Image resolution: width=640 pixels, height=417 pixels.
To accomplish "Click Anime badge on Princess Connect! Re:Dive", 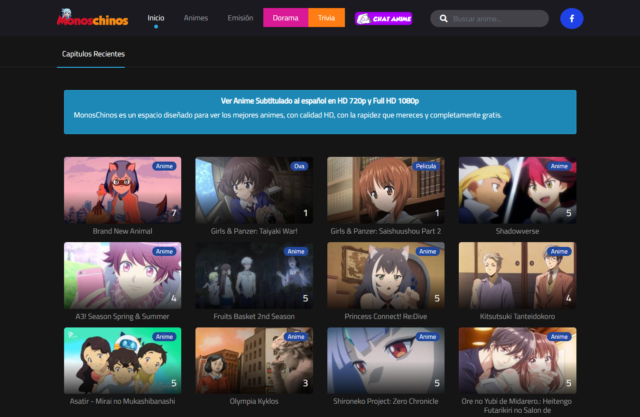I will (x=427, y=252).
